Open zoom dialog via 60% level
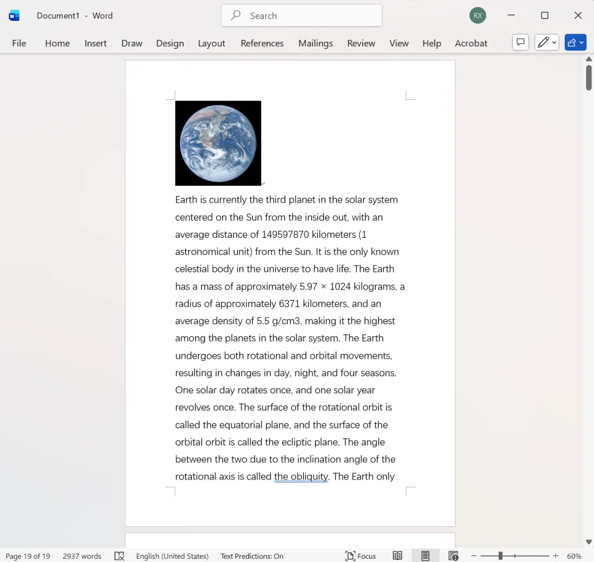594x562 pixels. point(574,556)
